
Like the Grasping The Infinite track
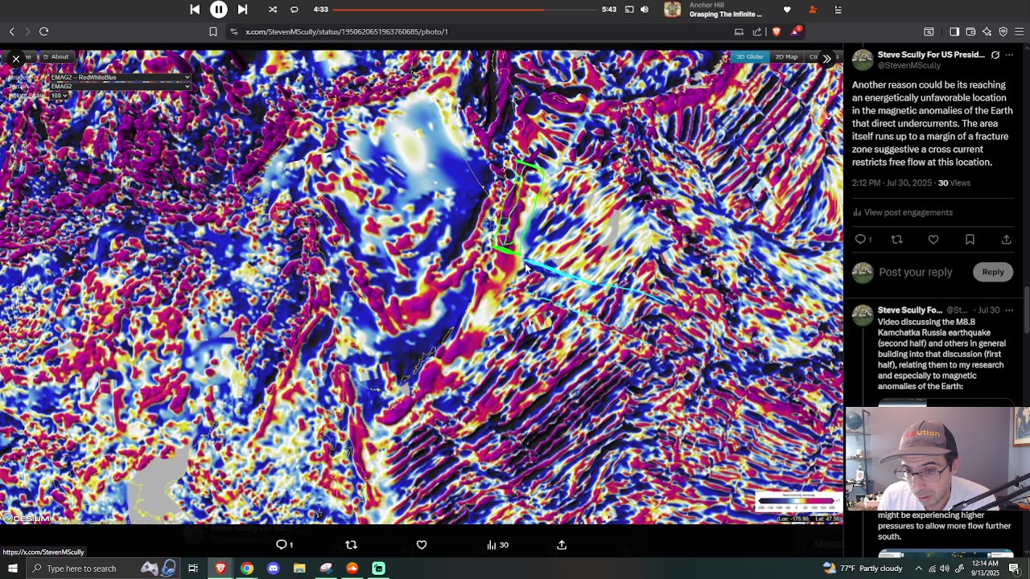(787, 10)
